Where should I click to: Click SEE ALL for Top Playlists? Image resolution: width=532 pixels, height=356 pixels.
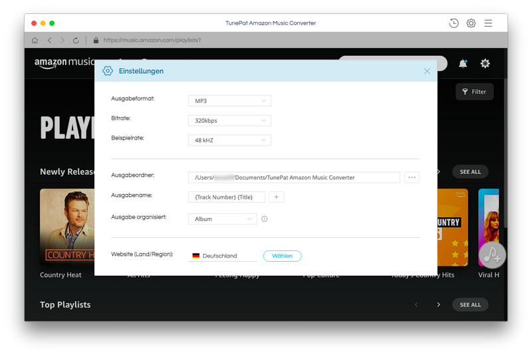(x=470, y=304)
